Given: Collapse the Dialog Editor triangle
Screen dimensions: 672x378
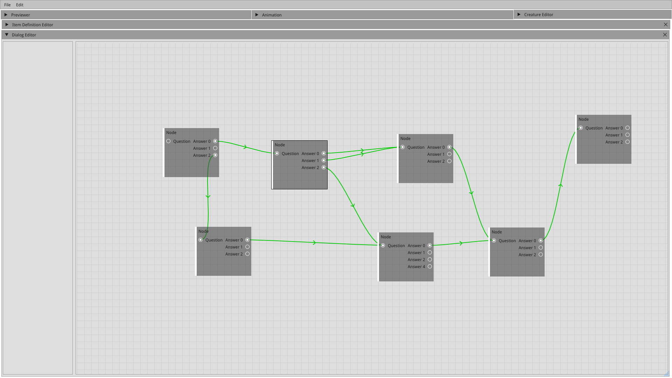Looking at the screenshot, I should [7, 35].
